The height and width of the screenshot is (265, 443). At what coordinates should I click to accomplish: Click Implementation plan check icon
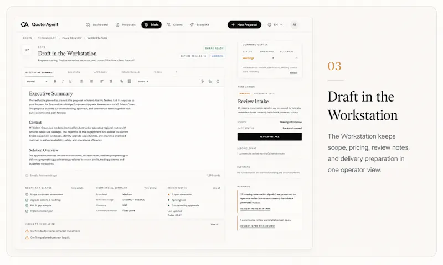coord(27,211)
